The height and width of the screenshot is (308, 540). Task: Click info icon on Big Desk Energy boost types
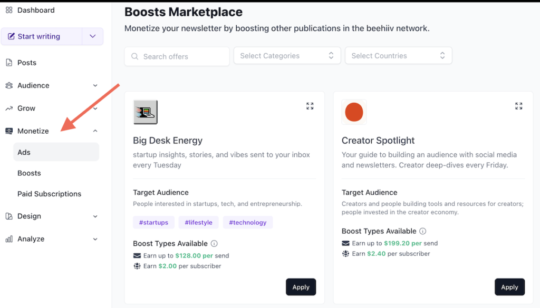[x=214, y=244]
